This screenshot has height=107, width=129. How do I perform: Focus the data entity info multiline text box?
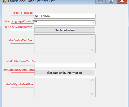coord(62,87)
